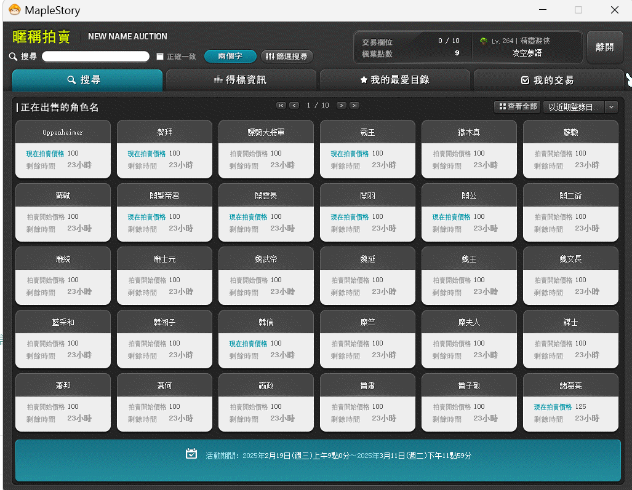Select the 魏延 name card

coord(367,276)
